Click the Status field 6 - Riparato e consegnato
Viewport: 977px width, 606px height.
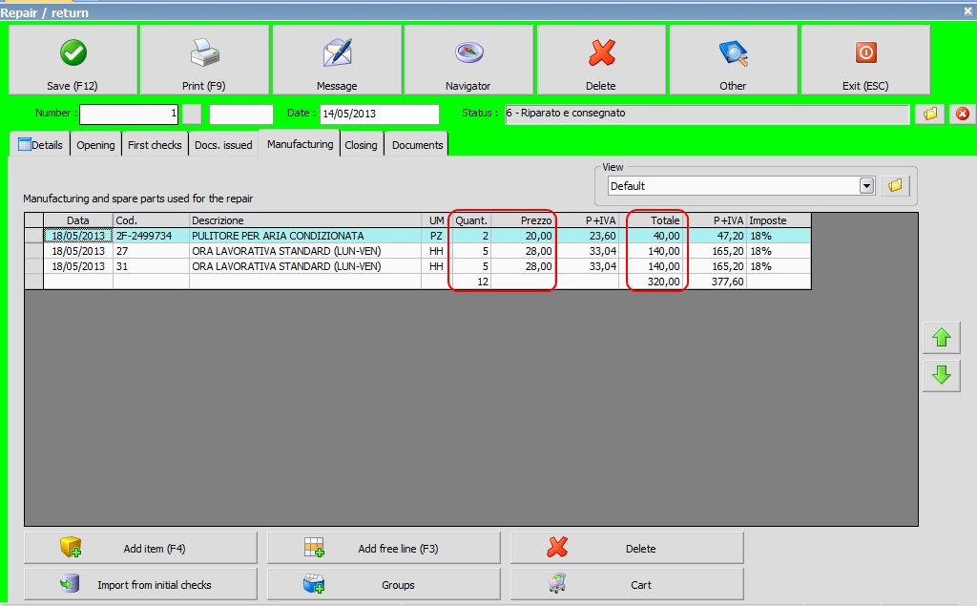(x=707, y=115)
